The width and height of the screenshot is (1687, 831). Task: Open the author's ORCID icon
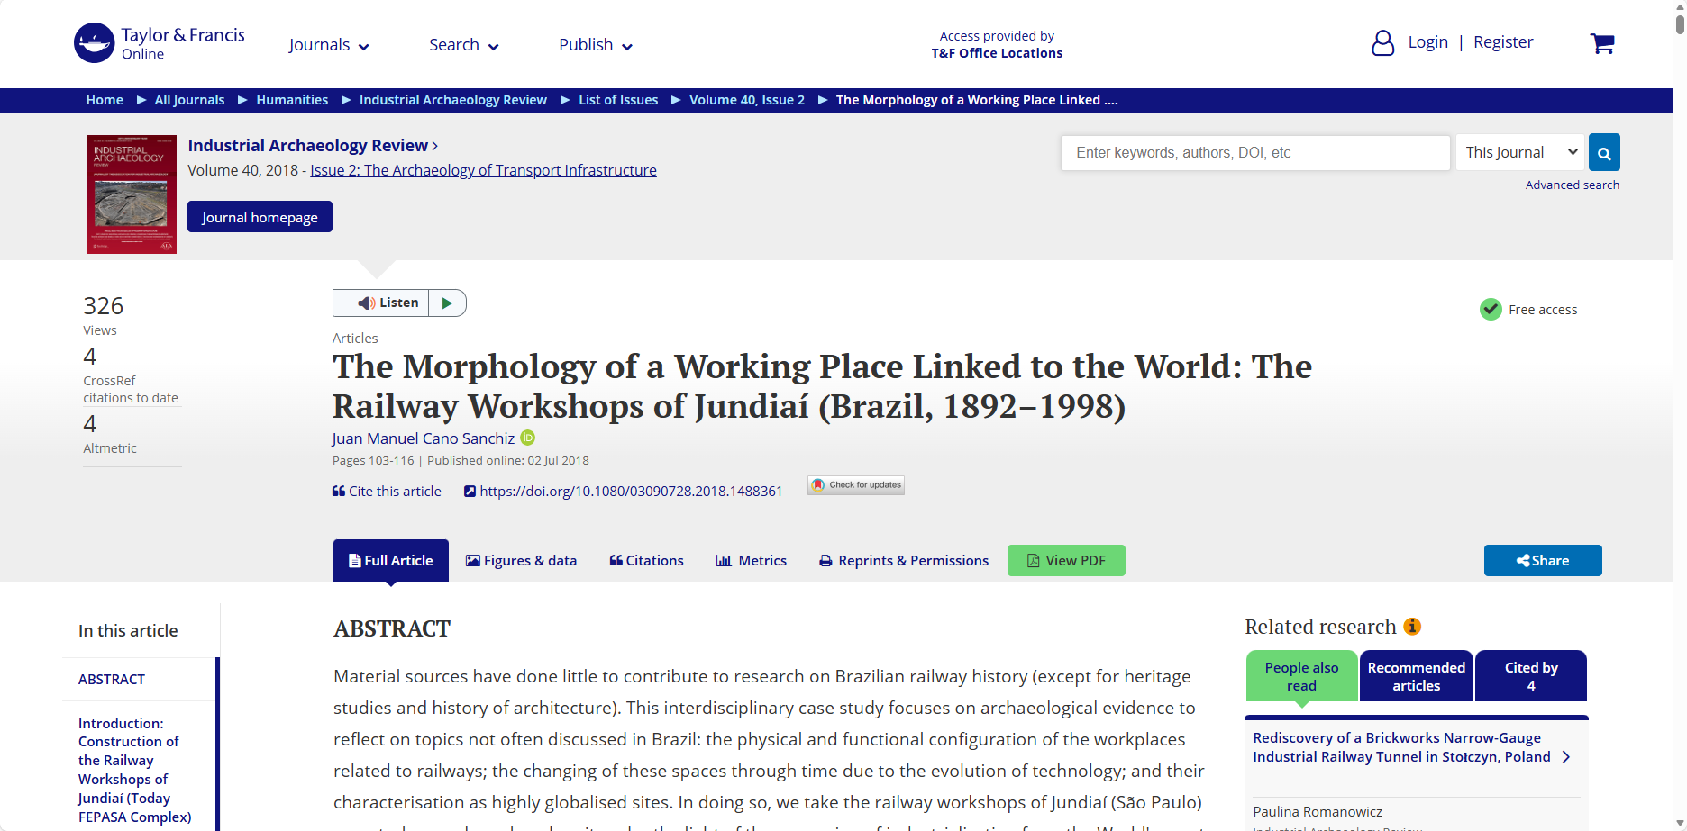point(528,438)
